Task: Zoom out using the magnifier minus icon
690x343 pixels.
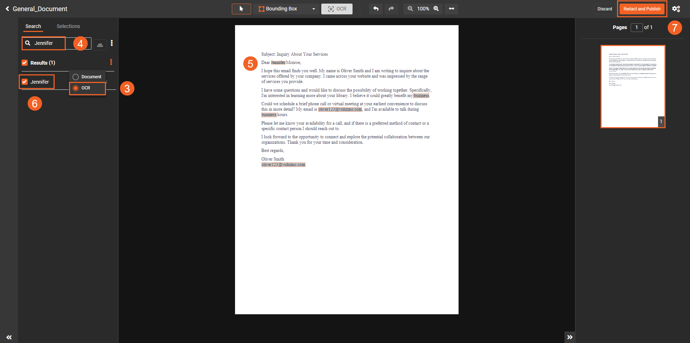Action: (410, 9)
